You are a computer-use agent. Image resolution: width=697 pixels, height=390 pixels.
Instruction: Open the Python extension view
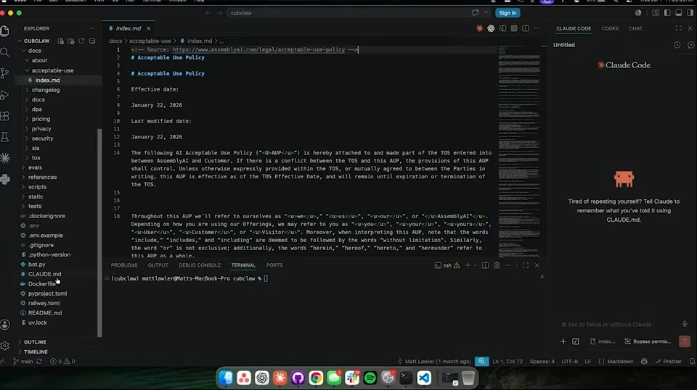point(5,179)
